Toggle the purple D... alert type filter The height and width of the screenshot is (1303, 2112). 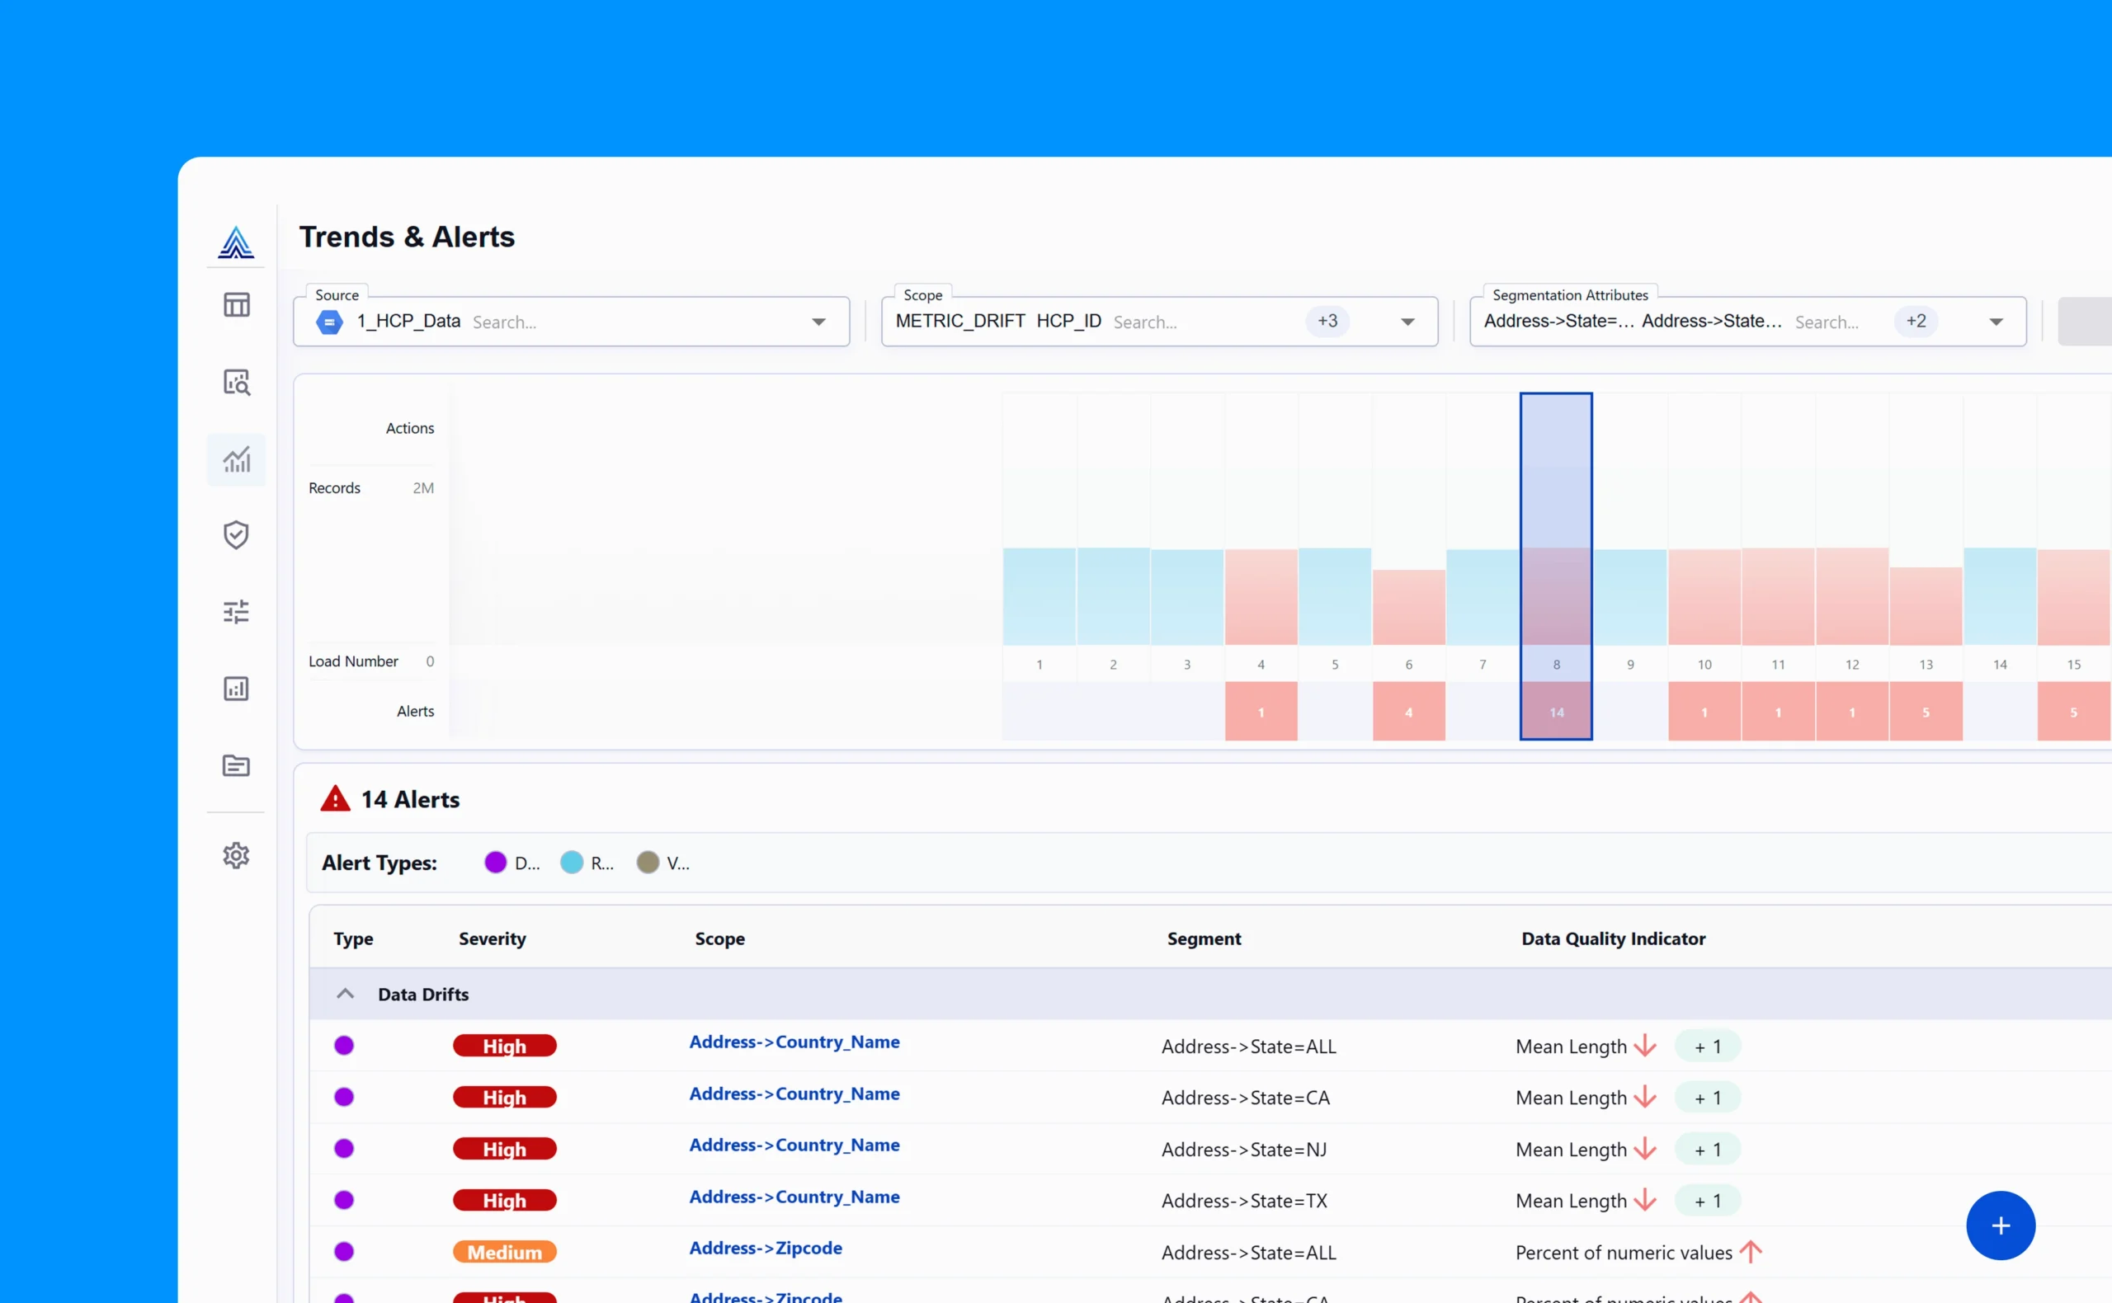pos(512,863)
